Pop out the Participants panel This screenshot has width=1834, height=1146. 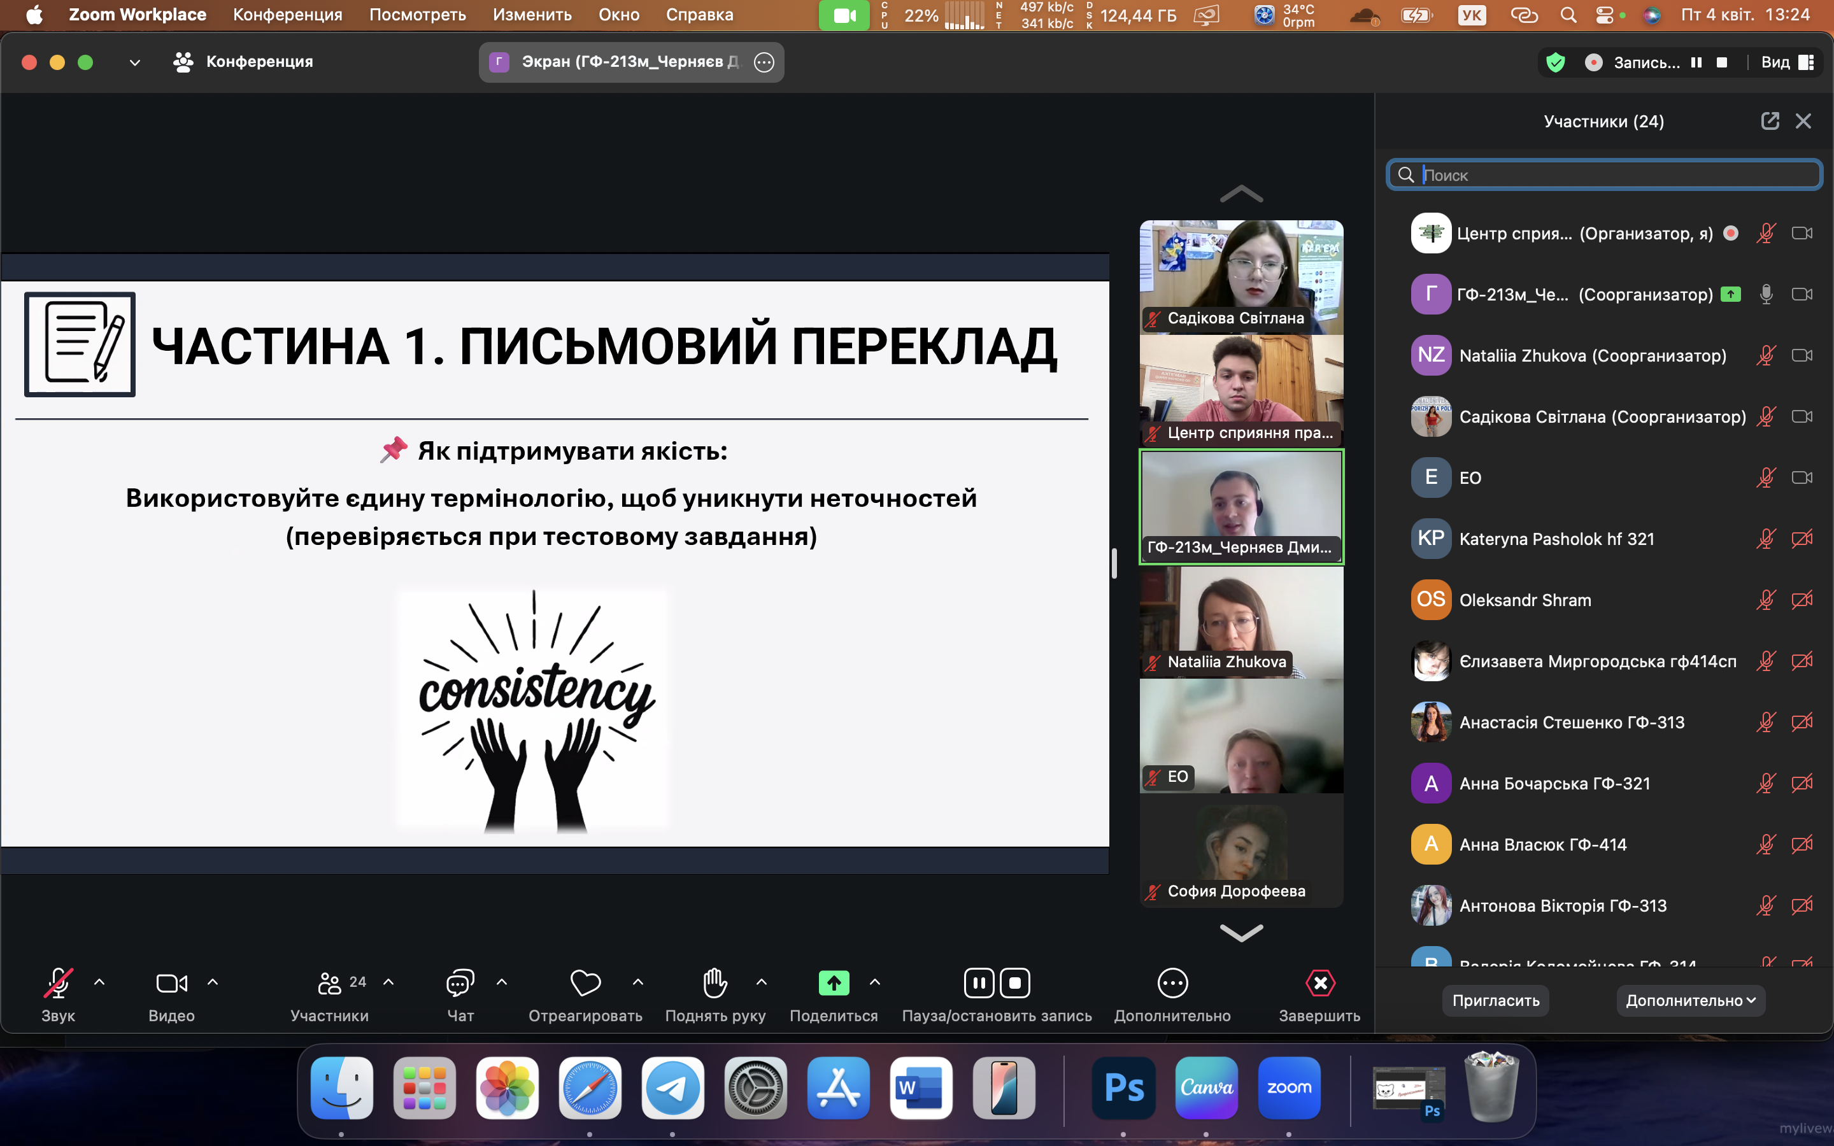pyautogui.click(x=1770, y=121)
